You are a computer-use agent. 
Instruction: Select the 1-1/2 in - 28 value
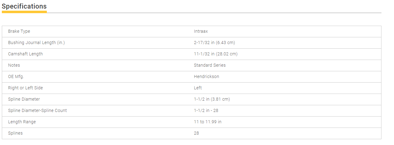pos(206,110)
